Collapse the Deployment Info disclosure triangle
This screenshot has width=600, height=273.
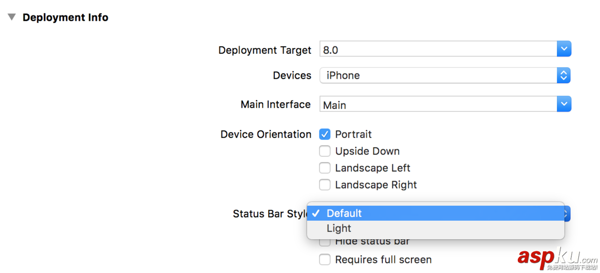(x=11, y=17)
